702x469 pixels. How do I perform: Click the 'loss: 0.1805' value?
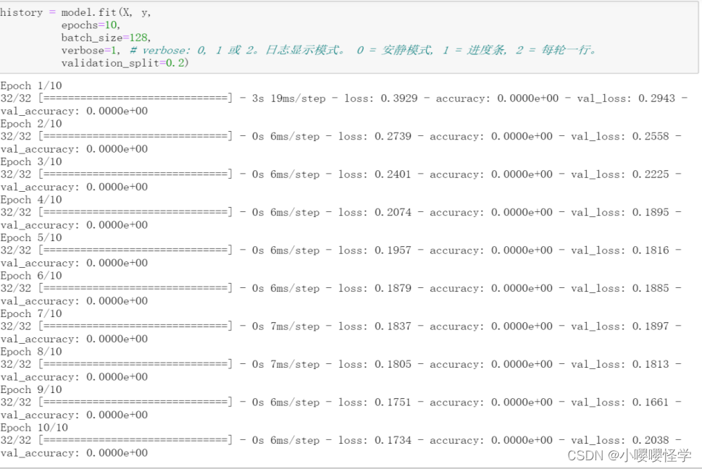[375, 364]
